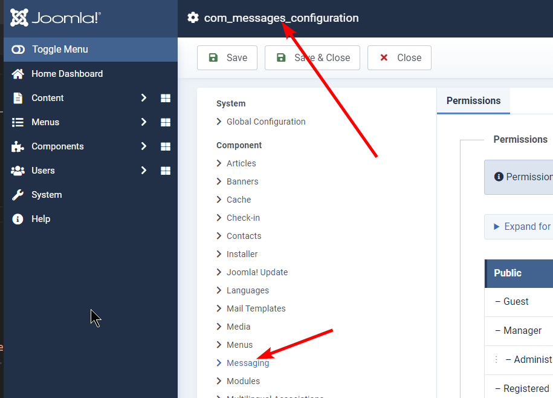Click the floppy disk icon on Save

pos(213,57)
